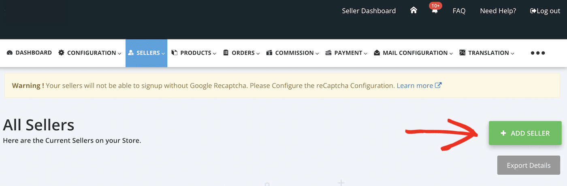
Task: Click the Dashboard gauge icon
Action: (10, 53)
